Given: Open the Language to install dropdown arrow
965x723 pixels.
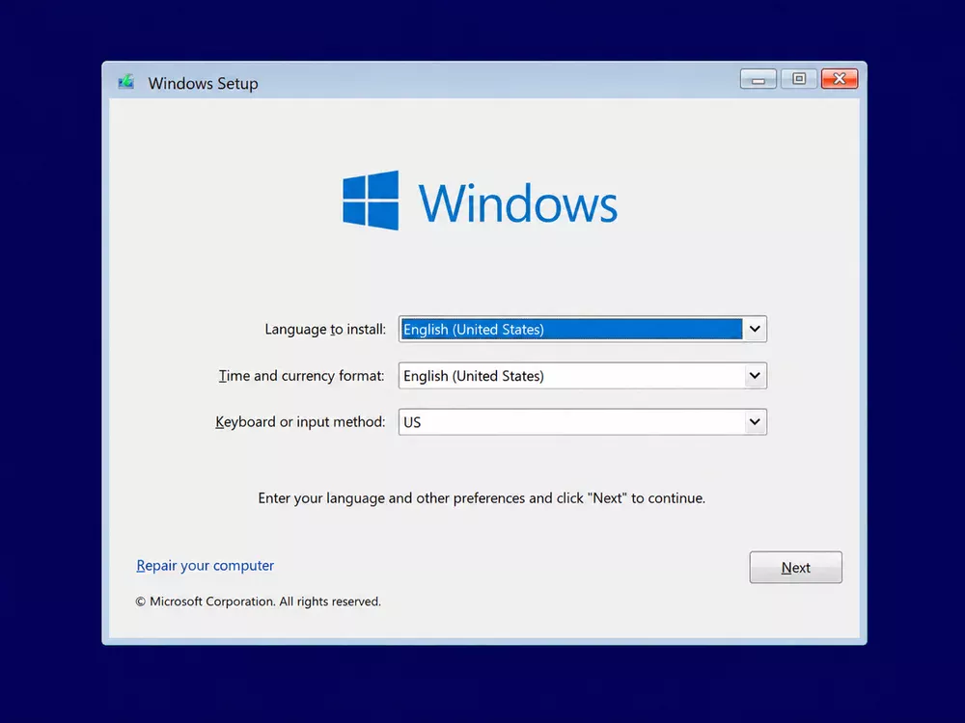Looking at the screenshot, I should (755, 329).
